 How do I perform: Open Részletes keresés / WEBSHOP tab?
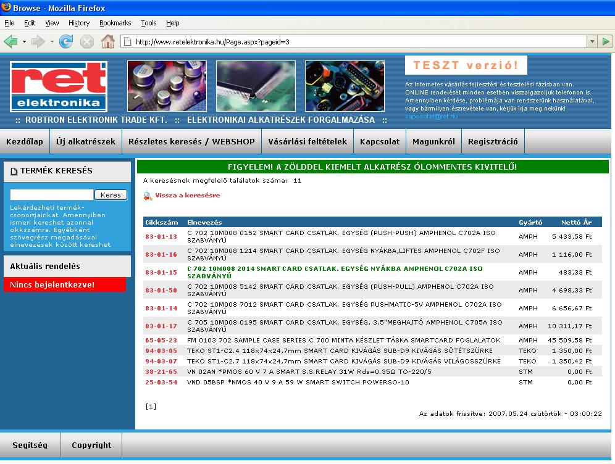(x=191, y=141)
